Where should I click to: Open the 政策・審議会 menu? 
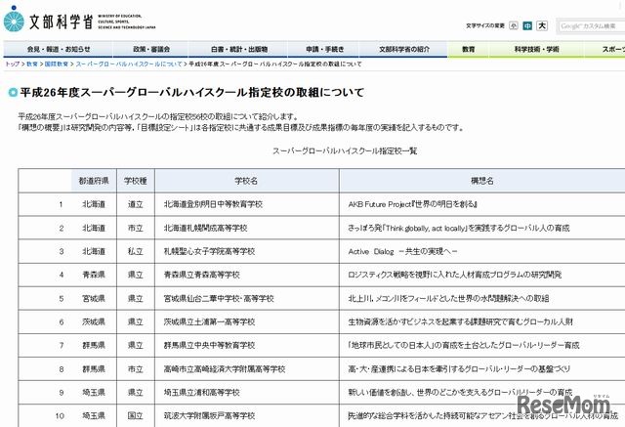pos(151,50)
